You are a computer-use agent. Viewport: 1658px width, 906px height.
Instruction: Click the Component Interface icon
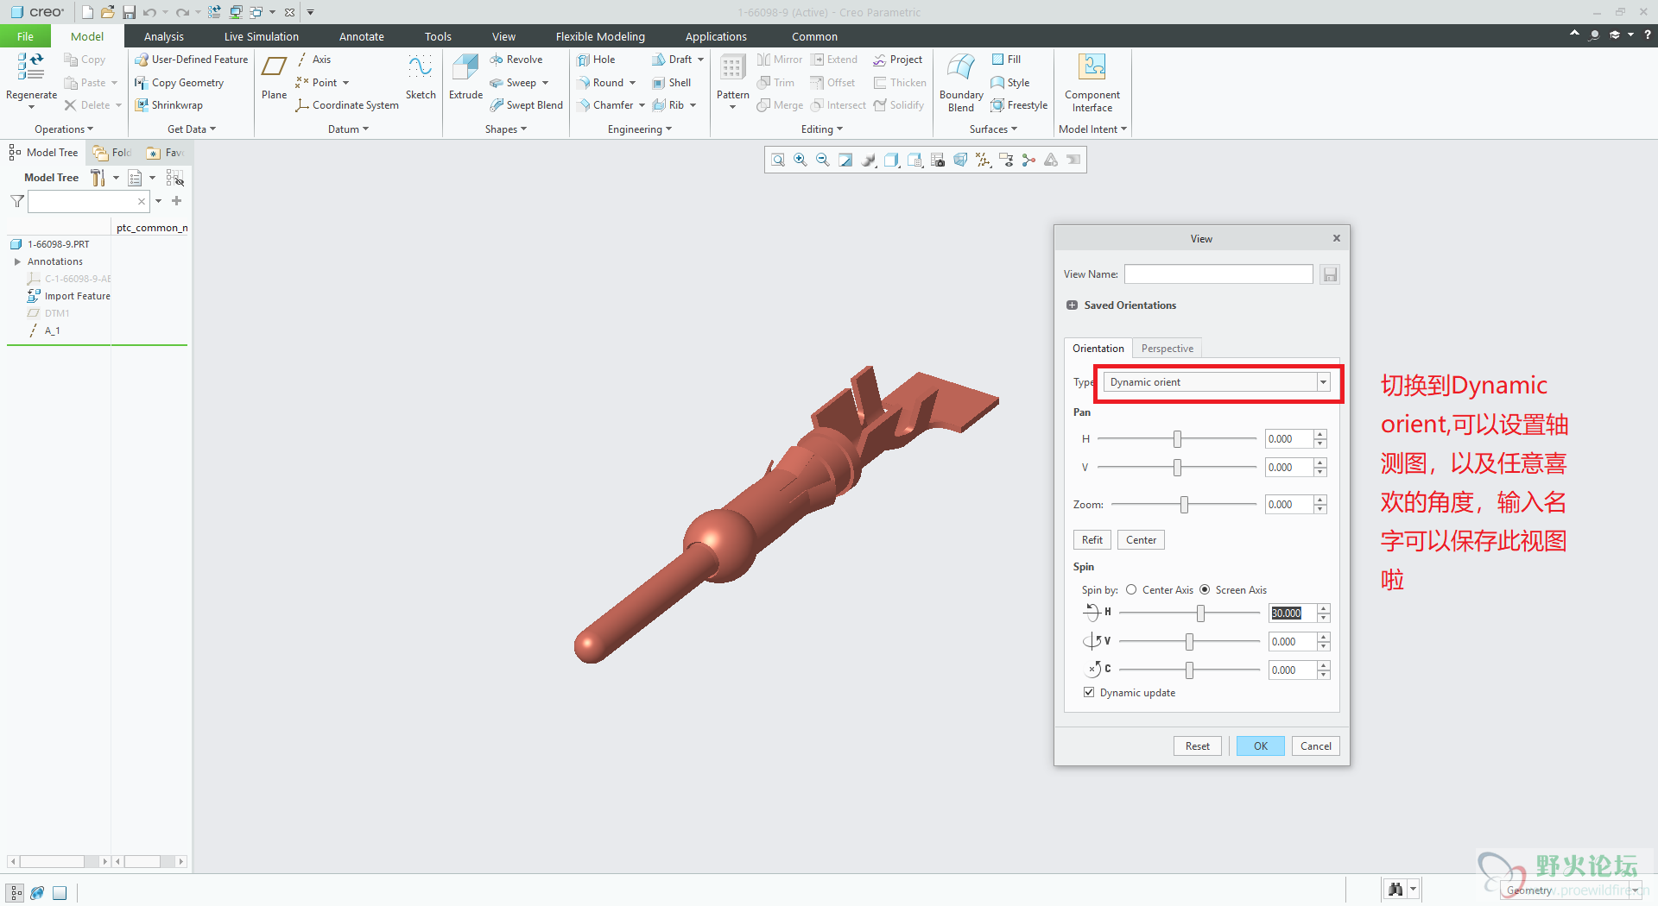click(1092, 82)
